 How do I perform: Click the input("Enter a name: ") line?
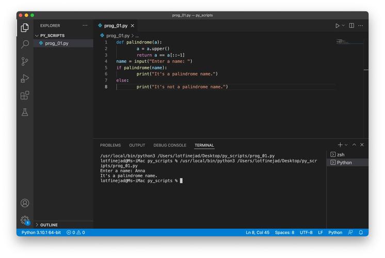[x=154, y=61]
